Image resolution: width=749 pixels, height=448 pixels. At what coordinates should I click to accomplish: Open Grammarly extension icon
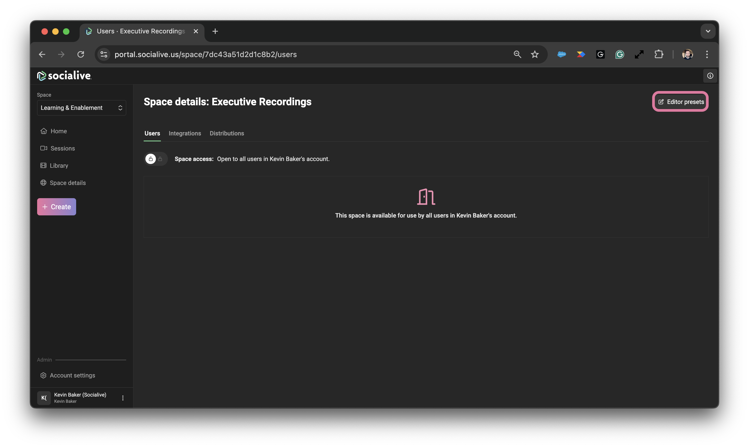pyautogui.click(x=620, y=54)
